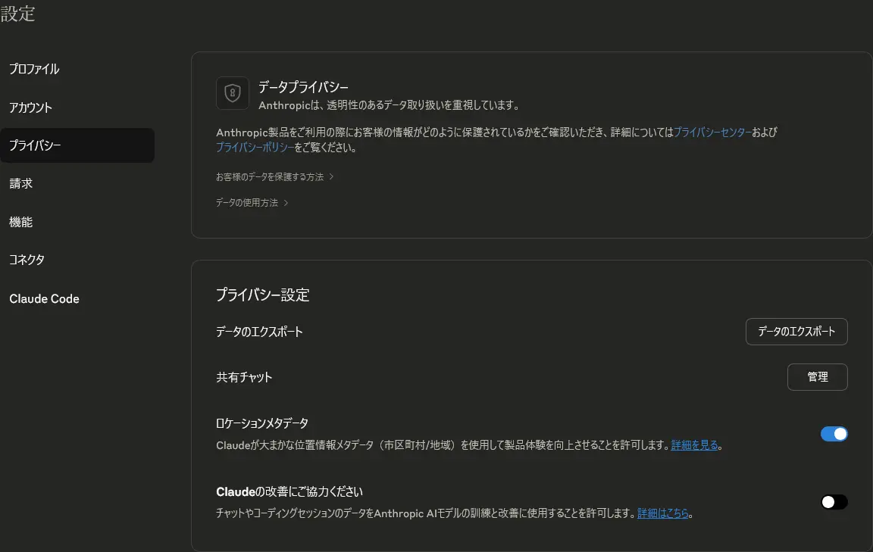873x552 pixels.
Task: Click 管理 next to 共有チャット
Action: [x=818, y=376]
